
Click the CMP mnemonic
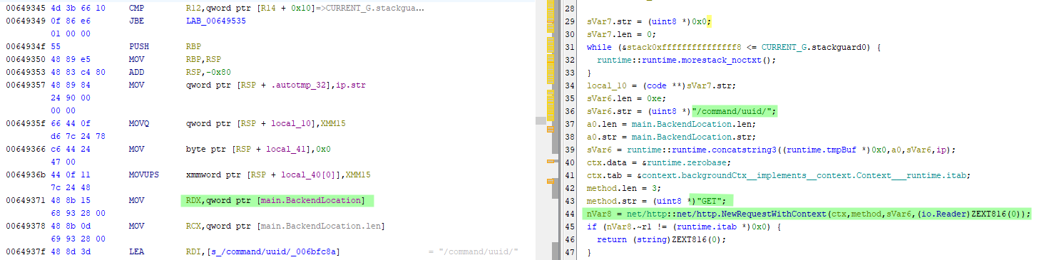pos(136,9)
